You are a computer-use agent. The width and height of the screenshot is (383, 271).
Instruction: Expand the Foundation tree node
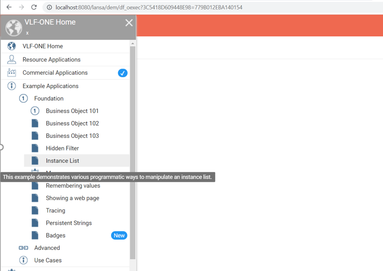point(49,98)
